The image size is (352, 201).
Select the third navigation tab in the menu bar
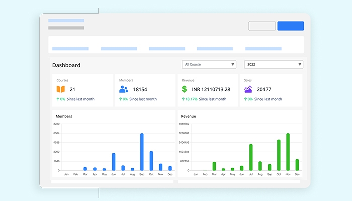pyautogui.click(x=167, y=49)
